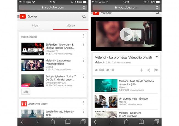Open options for Latest Music Videos section
Screen dimensions: 179x126
84,103
